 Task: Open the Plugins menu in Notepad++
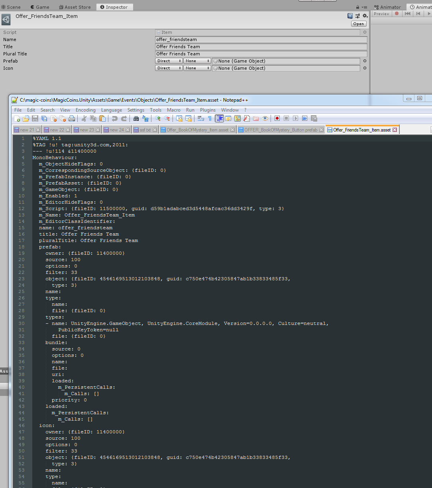click(x=208, y=110)
